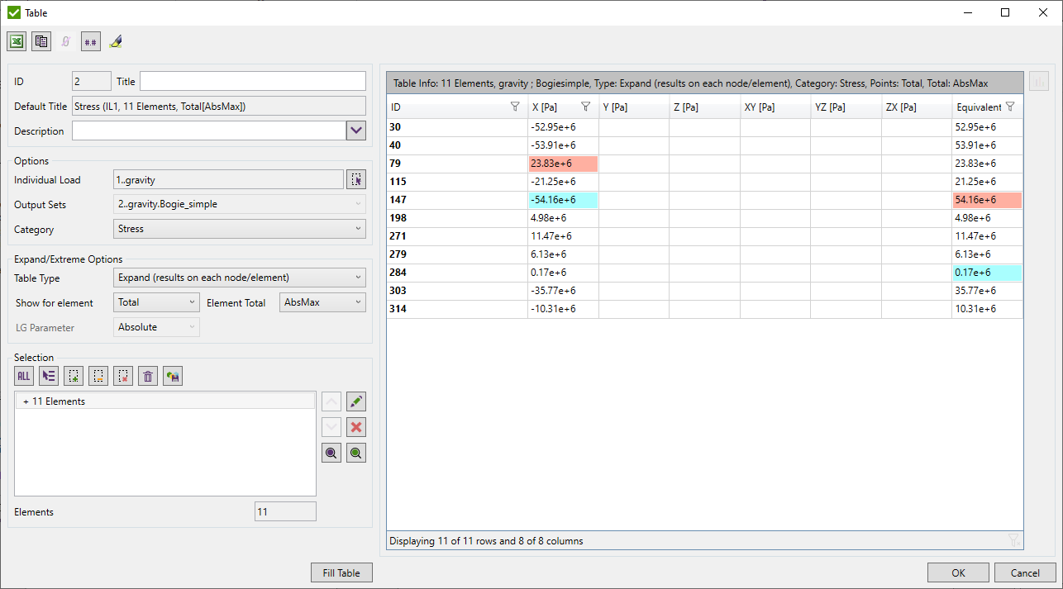
Task: Click the trash icon in Selection toolbar
Action: [x=148, y=376]
